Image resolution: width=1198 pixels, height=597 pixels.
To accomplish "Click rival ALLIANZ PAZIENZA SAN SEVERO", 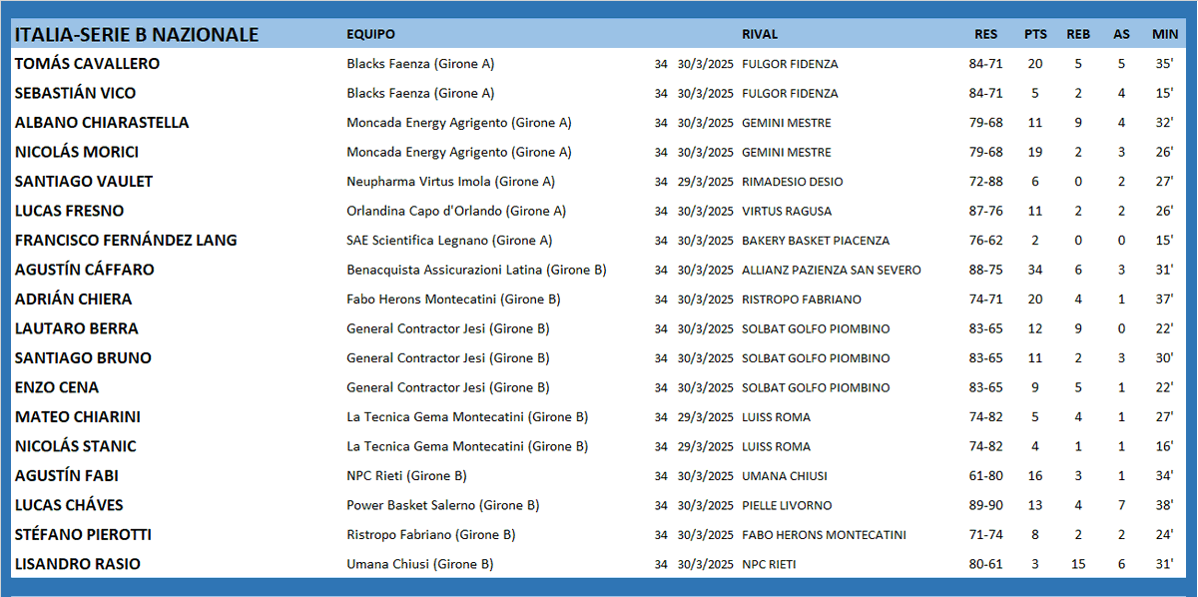I will click(832, 271).
